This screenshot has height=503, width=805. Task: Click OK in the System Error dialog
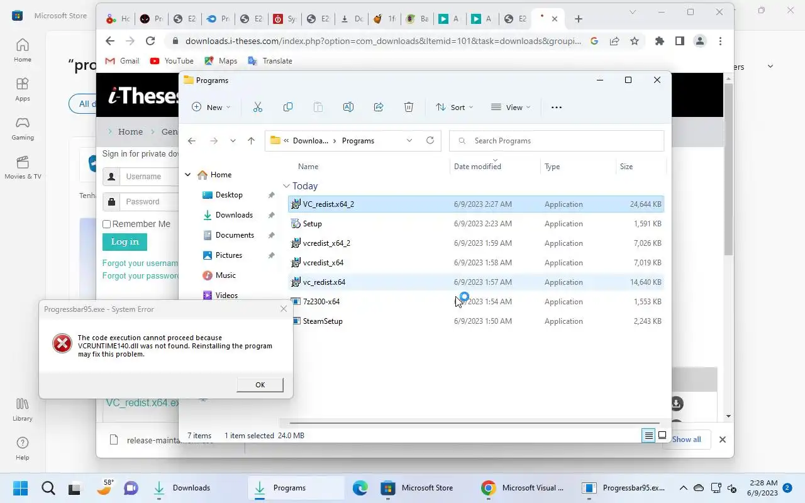(260, 385)
